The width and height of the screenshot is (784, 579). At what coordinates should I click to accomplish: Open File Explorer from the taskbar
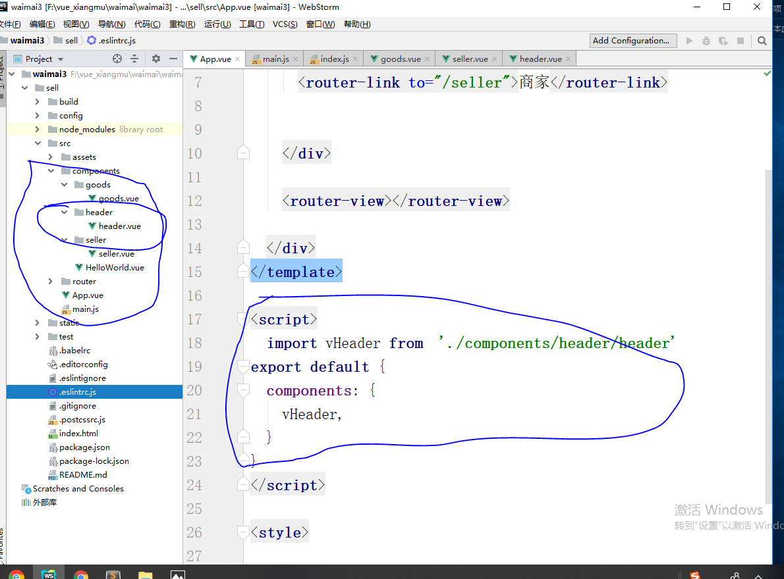[145, 574]
